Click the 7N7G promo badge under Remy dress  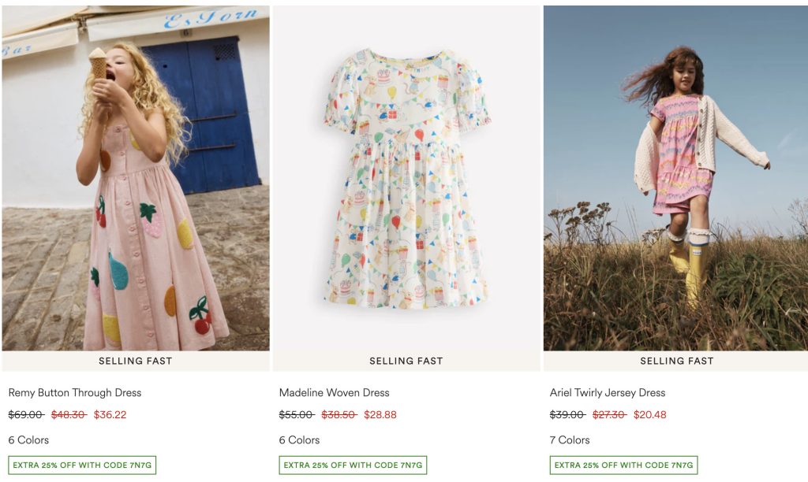(x=82, y=465)
